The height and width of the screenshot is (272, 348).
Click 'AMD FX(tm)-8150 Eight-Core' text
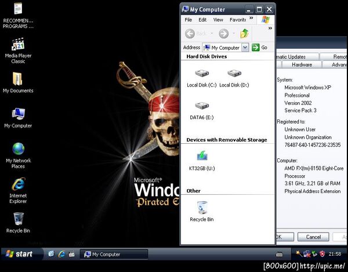314,168
